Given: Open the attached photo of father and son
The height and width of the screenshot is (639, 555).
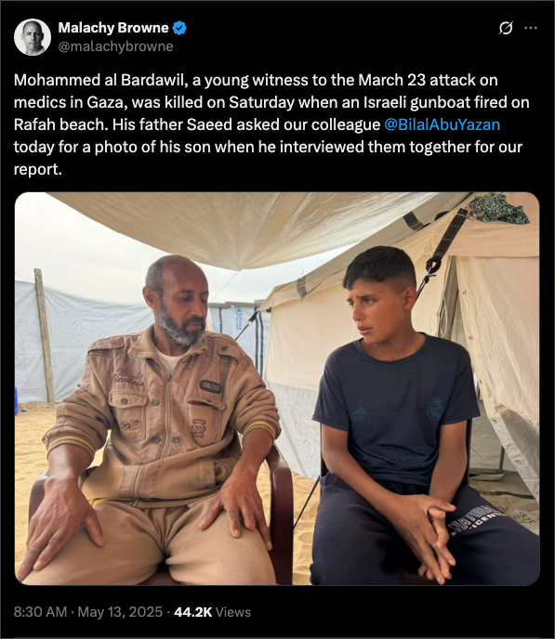Looking at the screenshot, I should (277, 388).
